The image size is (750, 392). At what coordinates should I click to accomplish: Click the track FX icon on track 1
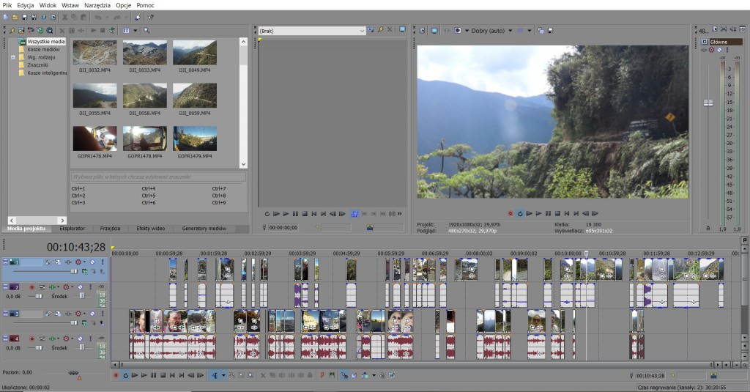[69, 262]
